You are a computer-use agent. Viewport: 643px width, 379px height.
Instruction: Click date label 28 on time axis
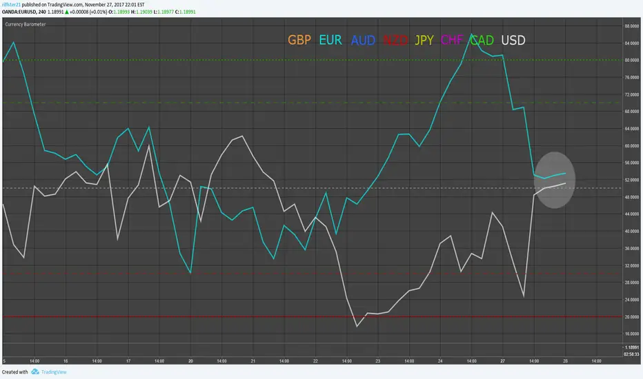click(x=566, y=361)
